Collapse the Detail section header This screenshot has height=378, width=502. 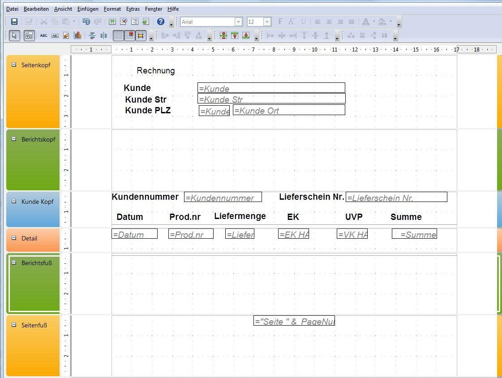tap(13, 238)
